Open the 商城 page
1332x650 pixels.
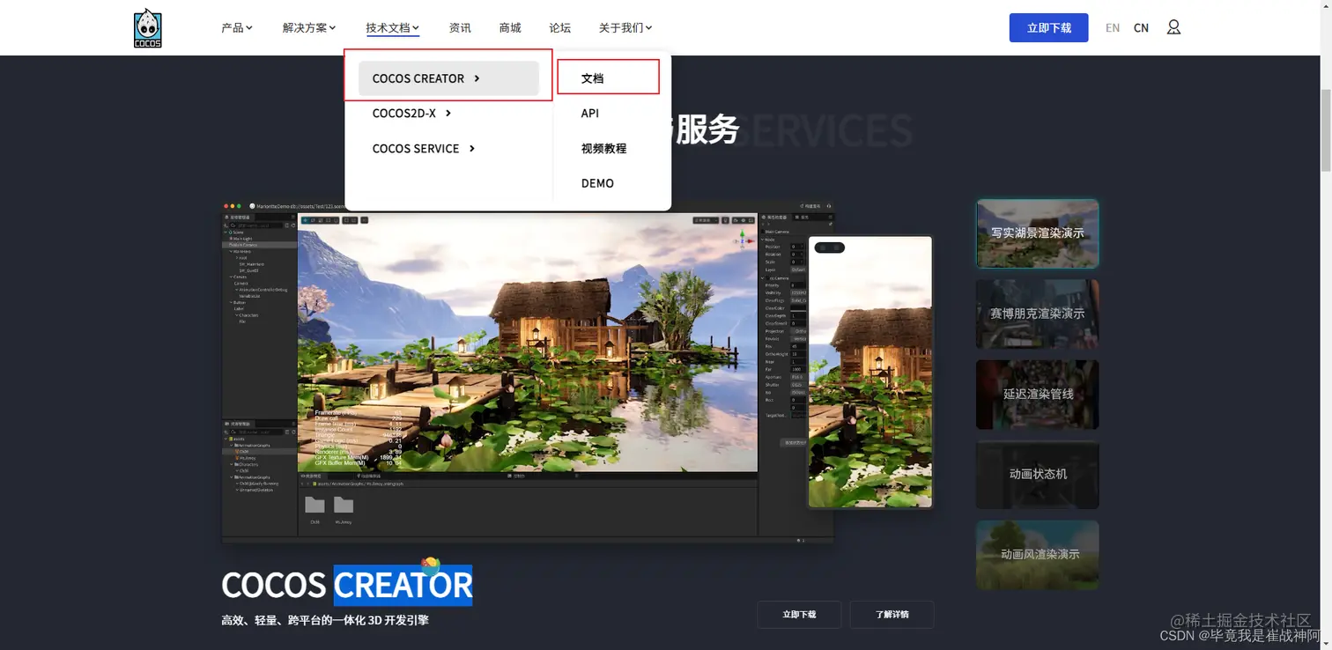[510, 27]
